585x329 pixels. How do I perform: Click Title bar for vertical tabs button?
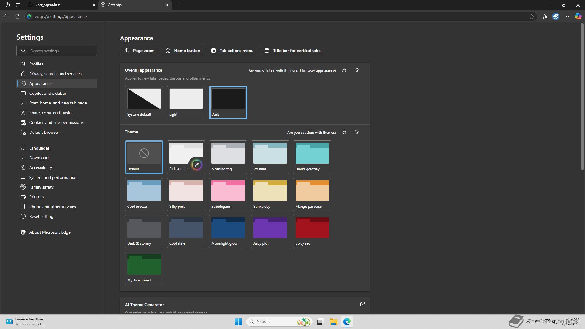click(x=292, y=51)
